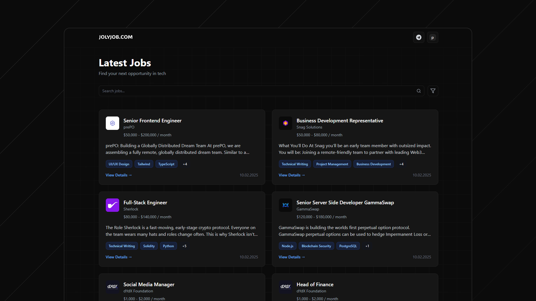Select the TypeScript tag
The width and height of the screenshot is (536, 301).
pos(166,164)
